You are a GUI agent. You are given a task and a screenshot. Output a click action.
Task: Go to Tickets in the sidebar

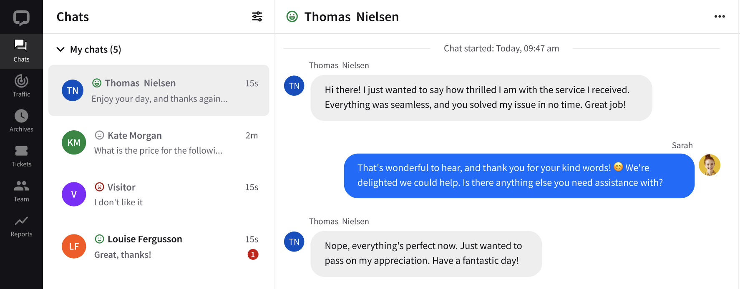pos(21,156)
